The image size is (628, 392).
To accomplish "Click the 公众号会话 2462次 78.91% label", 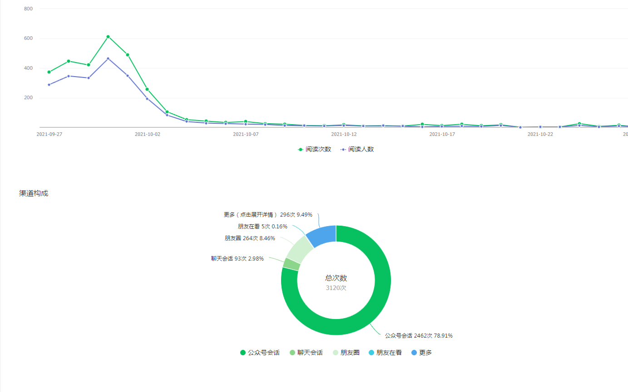I will [x=418, y=336].
